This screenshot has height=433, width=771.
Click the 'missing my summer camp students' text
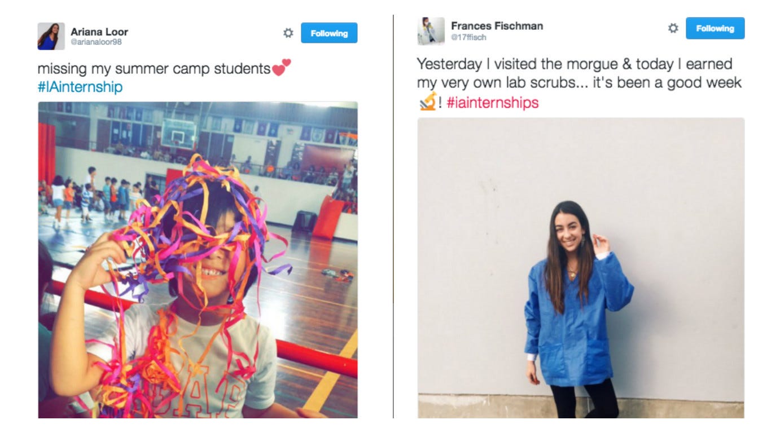(154, 69)
